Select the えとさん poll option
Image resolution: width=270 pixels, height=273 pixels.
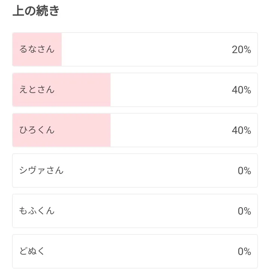click(x=37, y=90)
